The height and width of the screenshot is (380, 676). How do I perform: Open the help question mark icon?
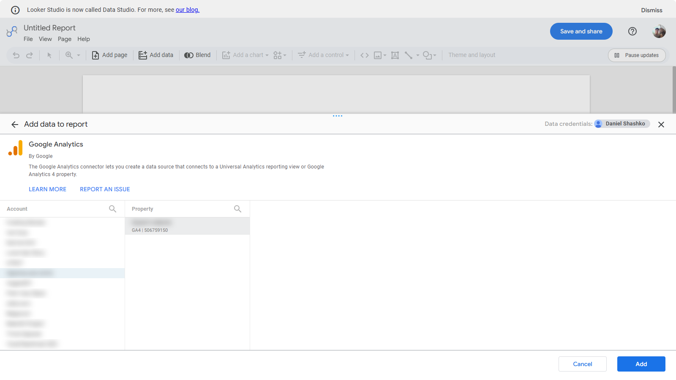point(632,31)
